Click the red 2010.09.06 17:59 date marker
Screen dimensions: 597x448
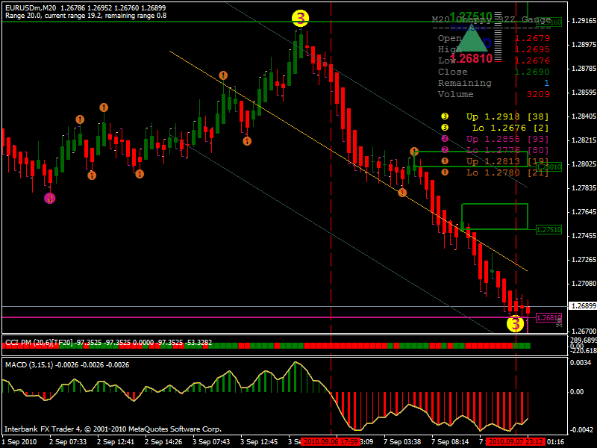tap(331, 442)
